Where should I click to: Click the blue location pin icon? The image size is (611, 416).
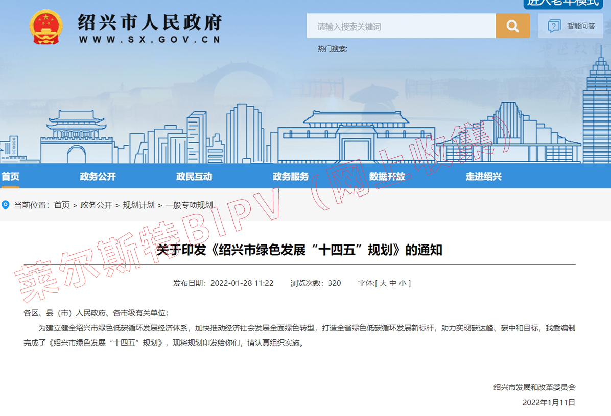click(x=6, y=205)
